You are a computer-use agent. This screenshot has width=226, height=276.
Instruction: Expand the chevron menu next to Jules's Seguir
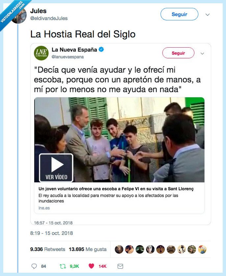(208, 14)
